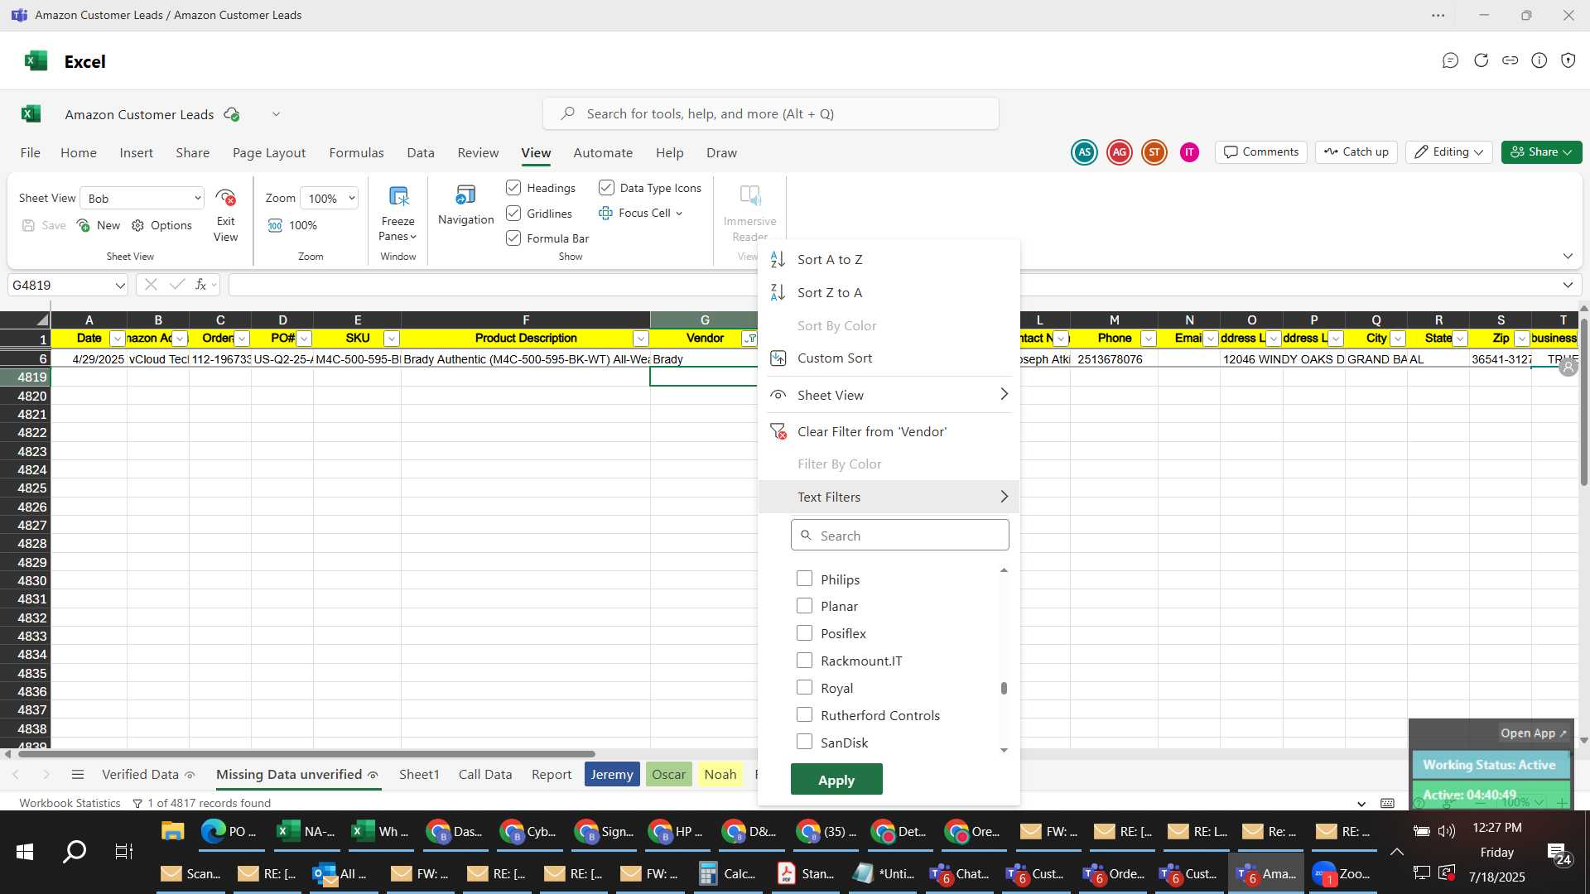Click Open App link
1590x894 pixels.
1534,733
